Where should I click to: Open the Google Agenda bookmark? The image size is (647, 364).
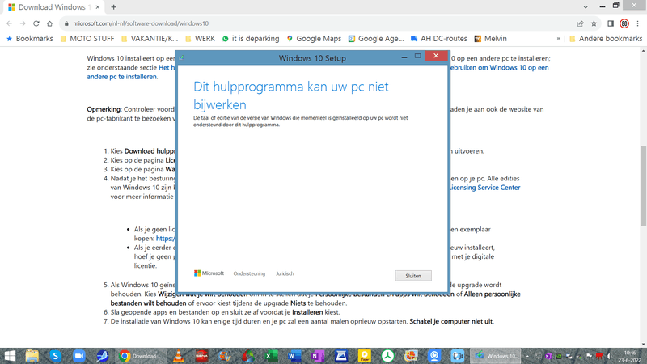click(x=376, y=38)
